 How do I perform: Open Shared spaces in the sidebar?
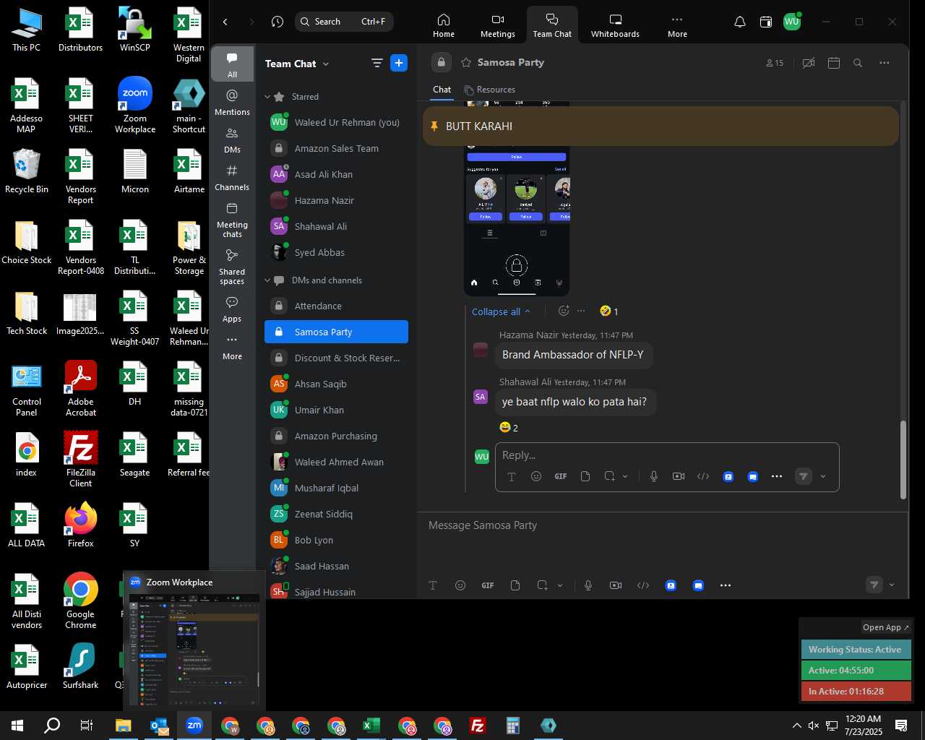232,267
